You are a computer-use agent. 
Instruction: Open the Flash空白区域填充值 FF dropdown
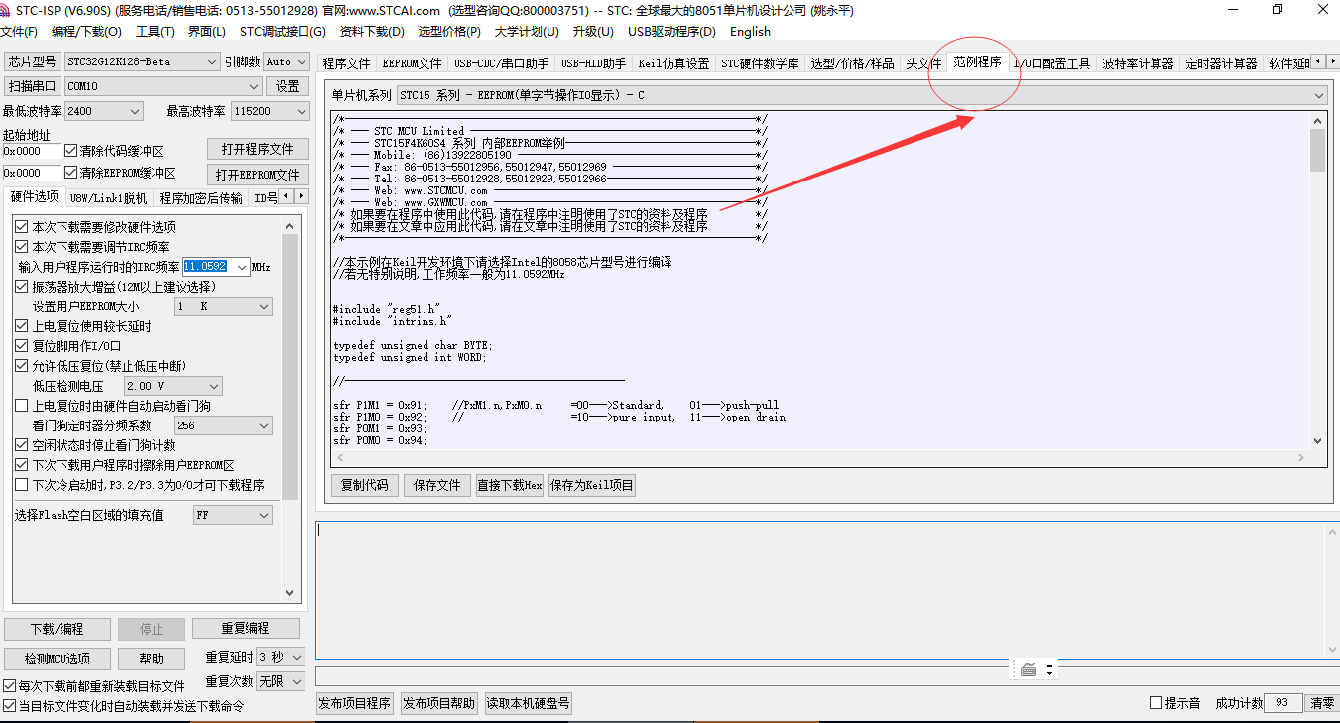coord(232,515)
